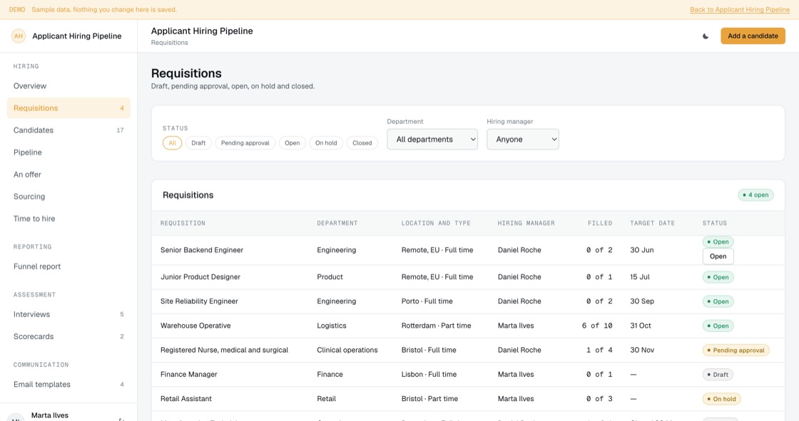Open the Candidates section

(68, 130)
